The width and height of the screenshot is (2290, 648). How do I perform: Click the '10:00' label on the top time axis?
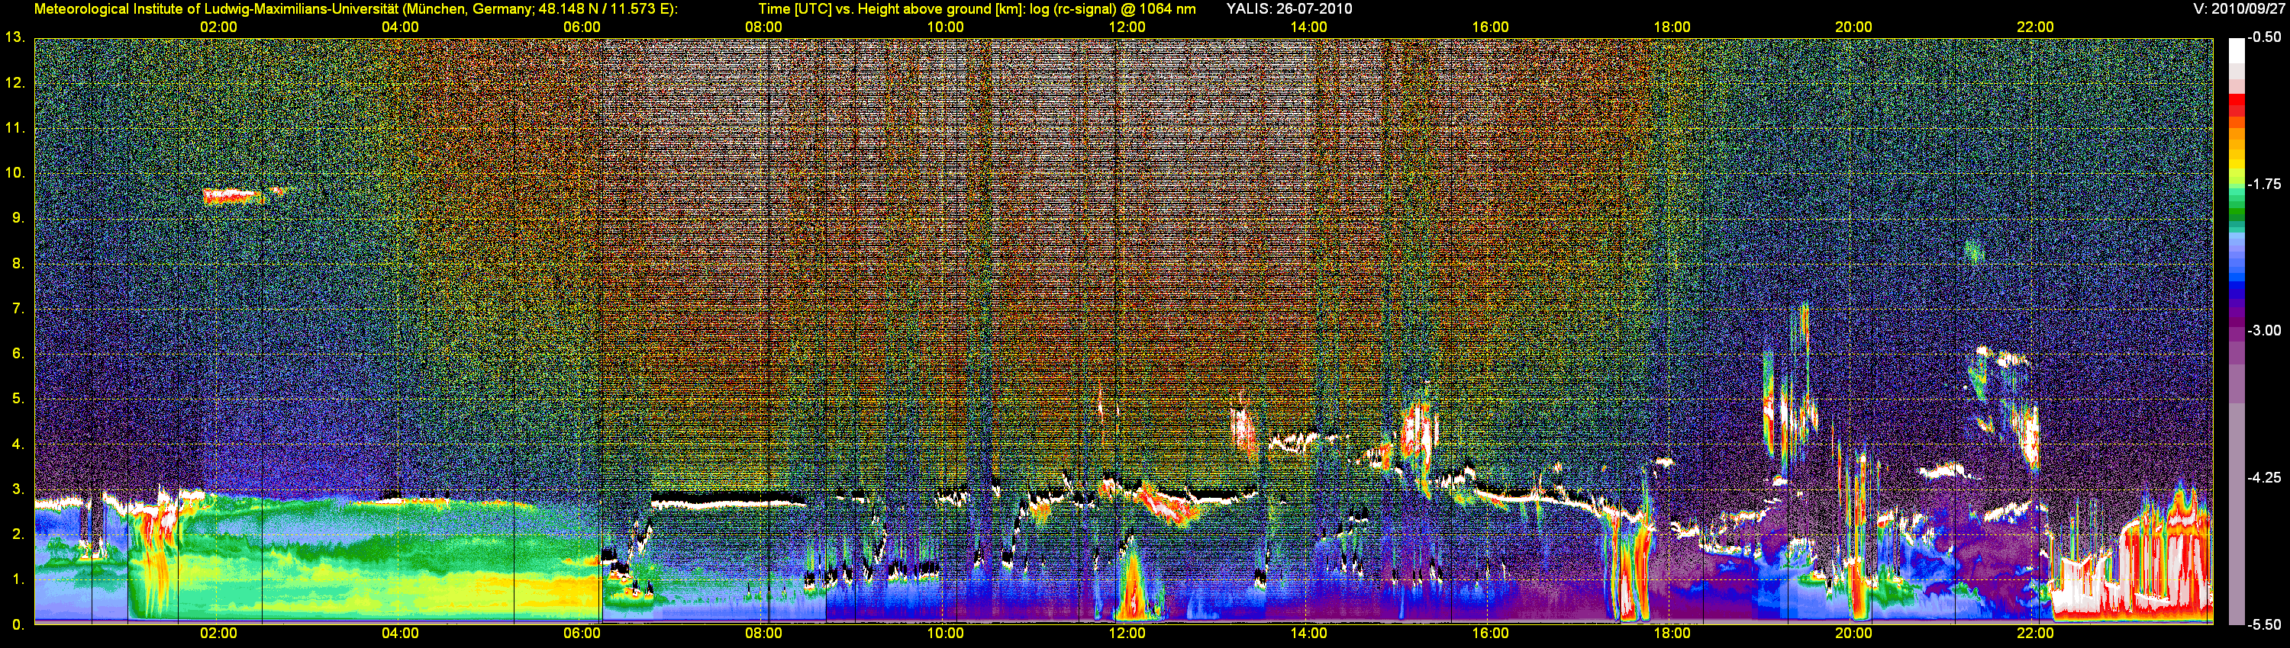[945, 27]
